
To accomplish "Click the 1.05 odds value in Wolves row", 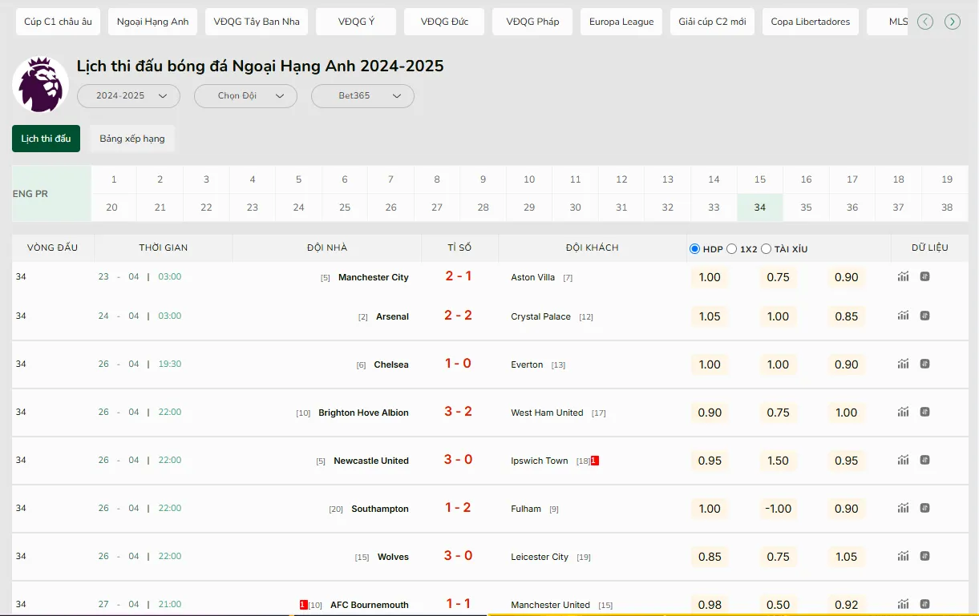I will point(847,557).
